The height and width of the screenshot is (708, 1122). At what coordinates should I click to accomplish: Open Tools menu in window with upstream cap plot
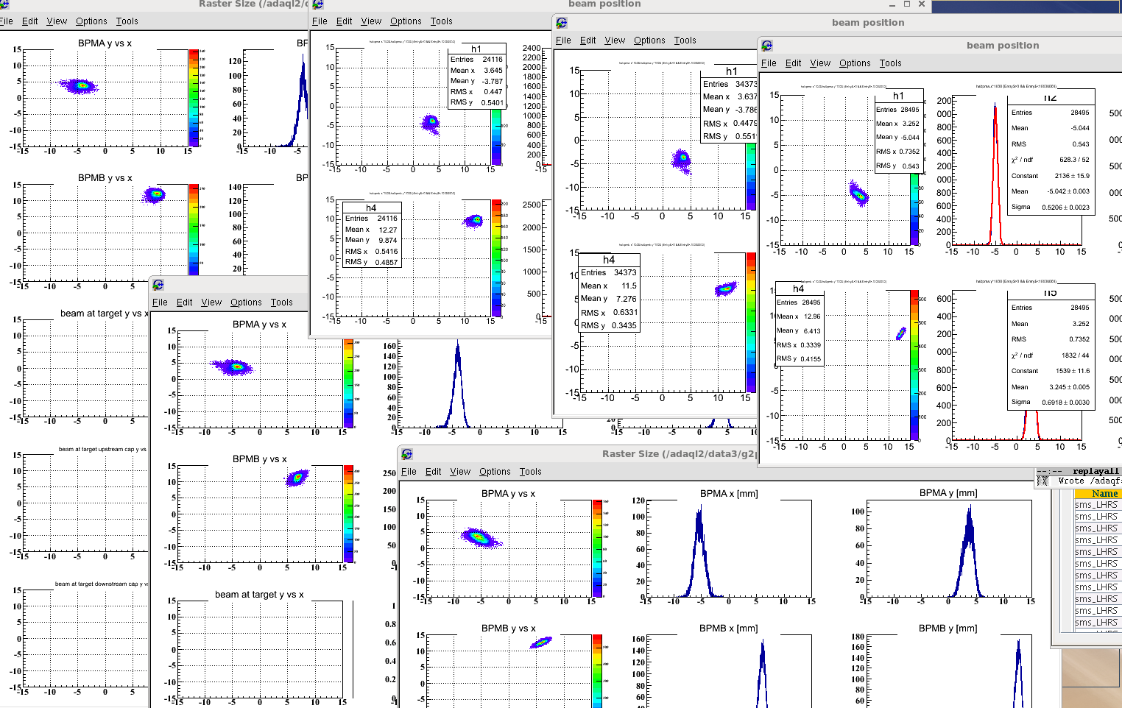point(127,21)
